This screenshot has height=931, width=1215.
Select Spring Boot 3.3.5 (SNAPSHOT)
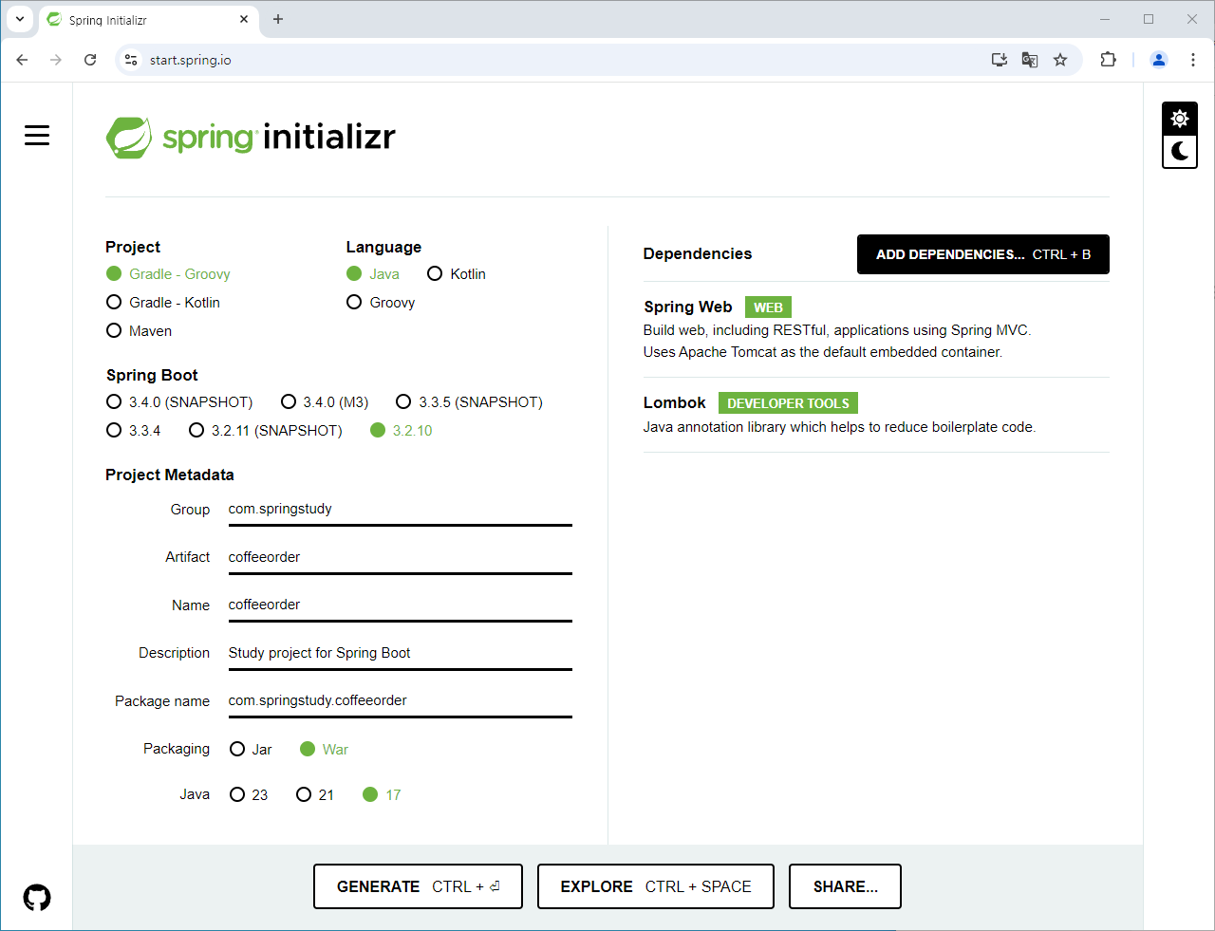pos(469,402)
